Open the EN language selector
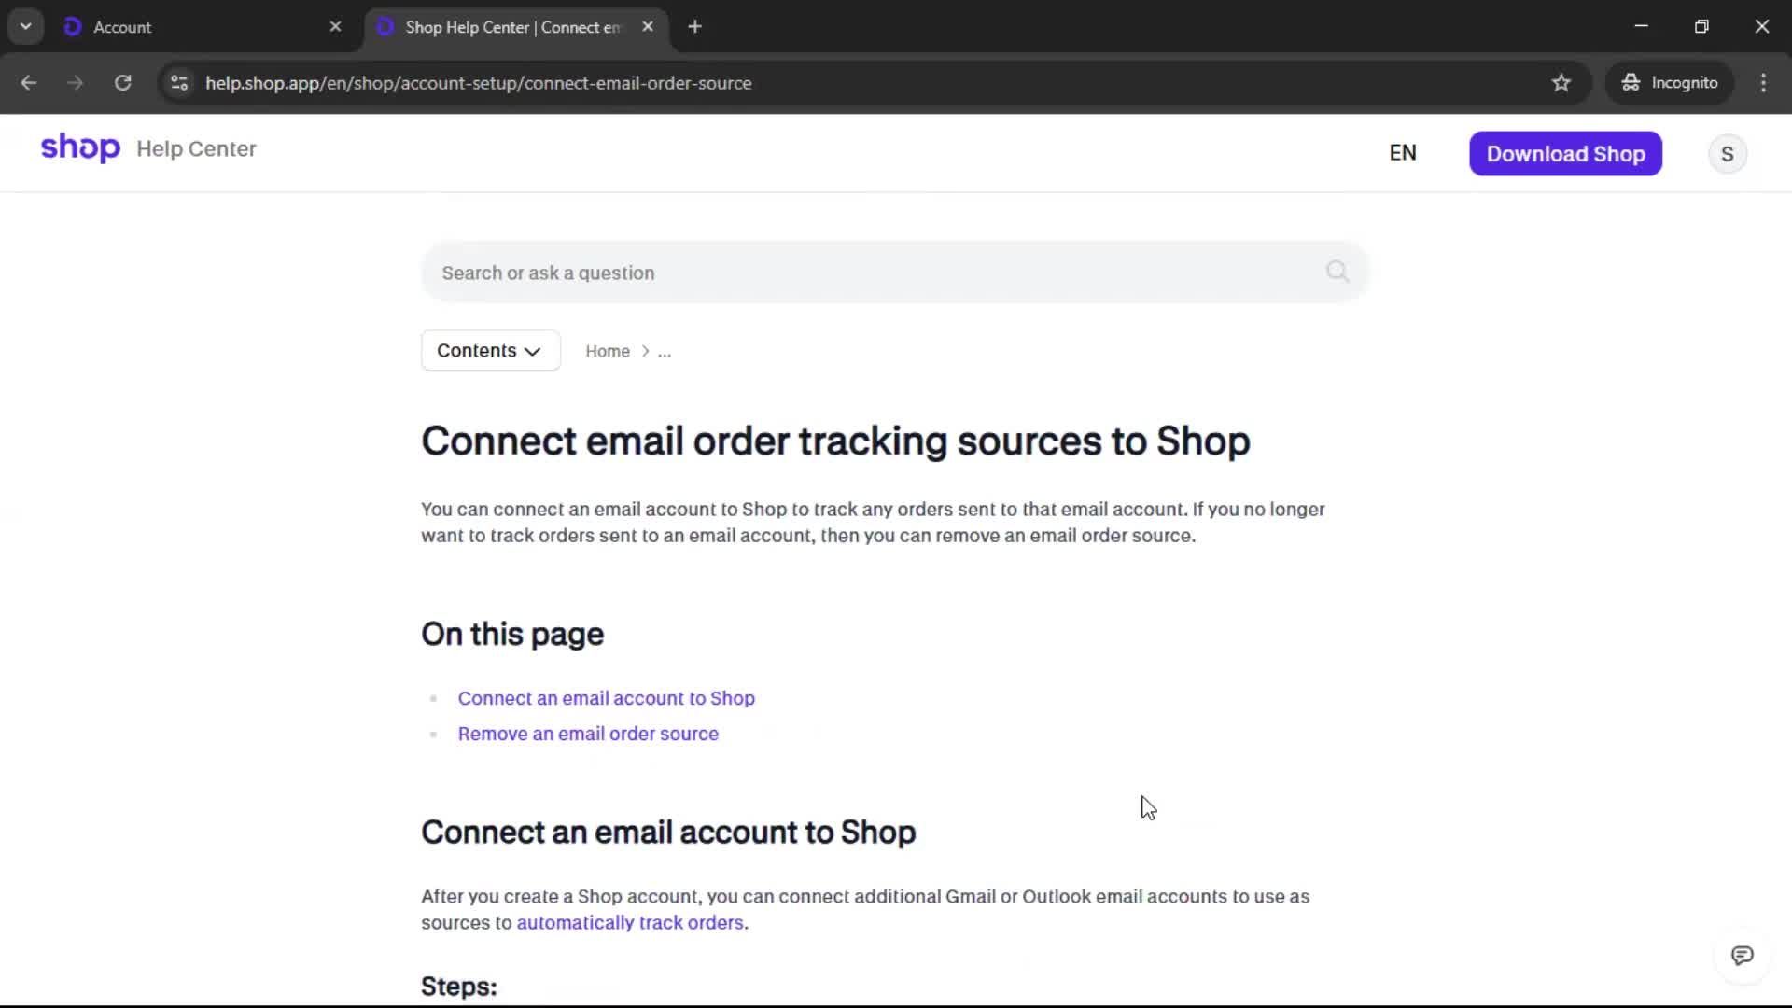The image size is (1792, 1008). pyautogui.click(x=1402, y=153)
